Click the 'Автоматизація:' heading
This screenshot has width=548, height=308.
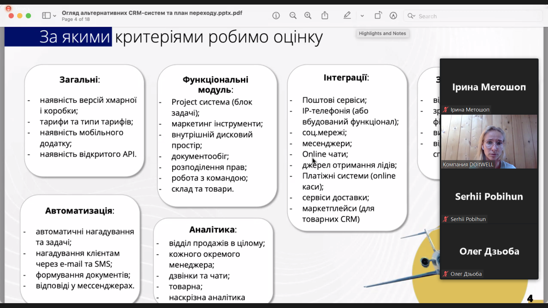pyautogui.click(x=80, y=211)
